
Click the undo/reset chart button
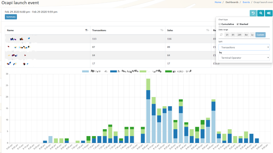pyautogui.click(x=253, y=13)
